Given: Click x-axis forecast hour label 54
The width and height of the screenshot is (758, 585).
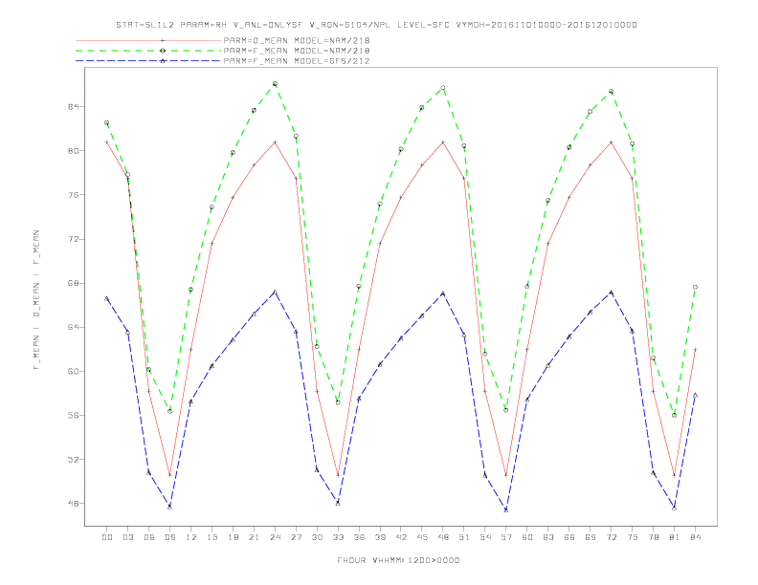Looking at the screenshot, I should point(485,537).
